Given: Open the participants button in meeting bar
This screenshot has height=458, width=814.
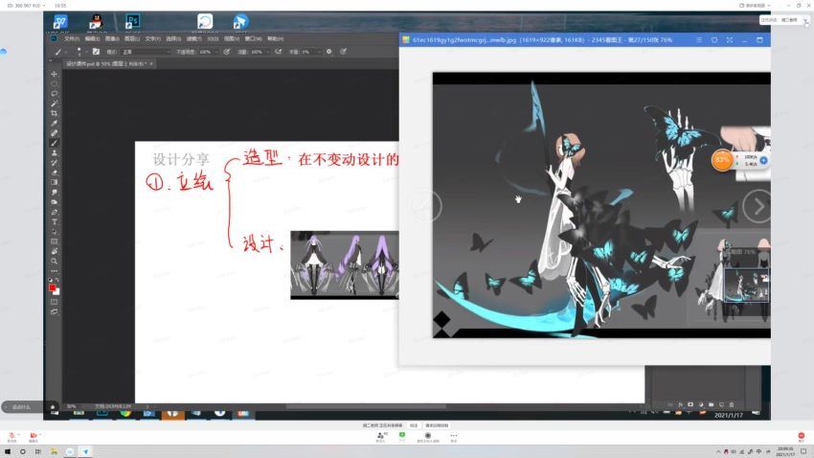Looking at the screenshot, I should 381,437.
